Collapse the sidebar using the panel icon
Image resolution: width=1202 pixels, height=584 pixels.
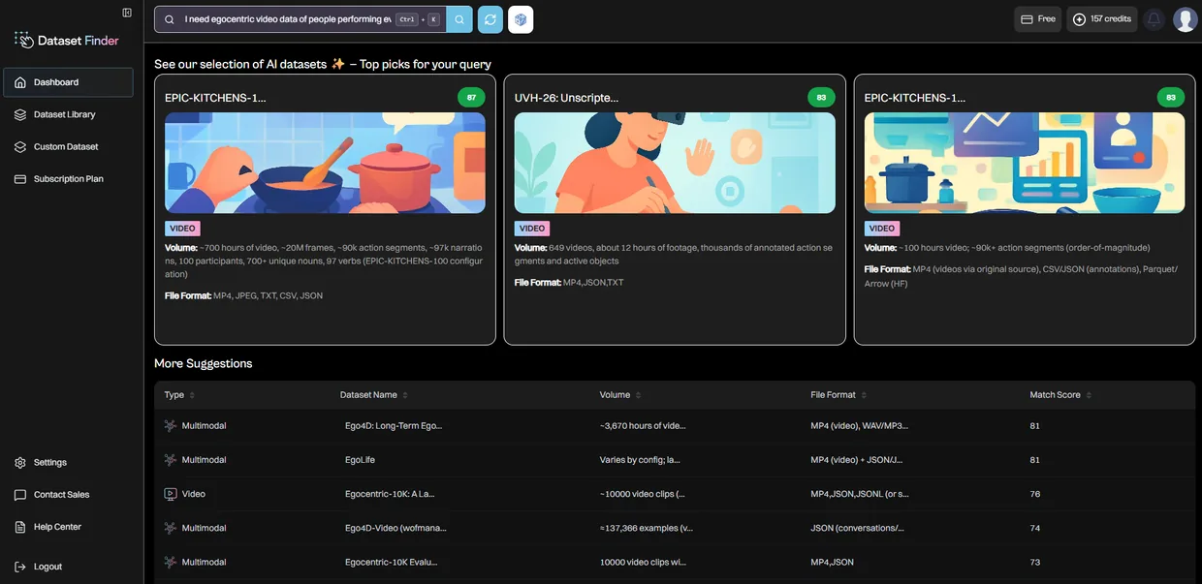pyautogui.click(x=127, y=13)
